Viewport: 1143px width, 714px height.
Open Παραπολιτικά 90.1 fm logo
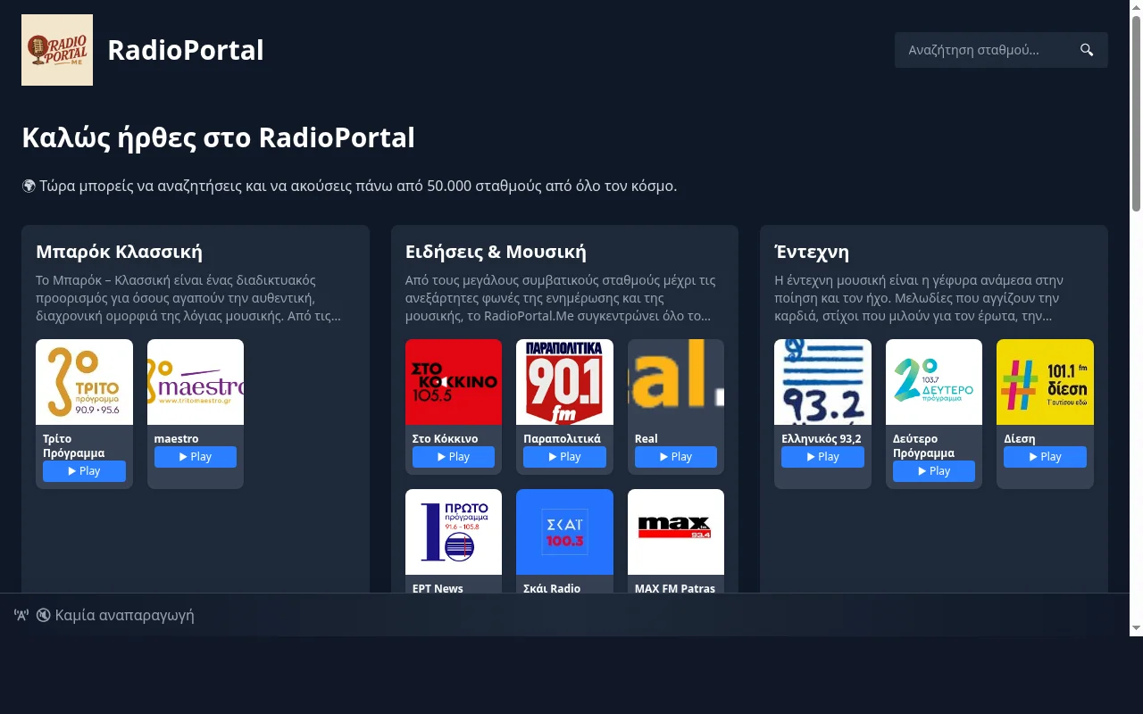pos(564,382)
